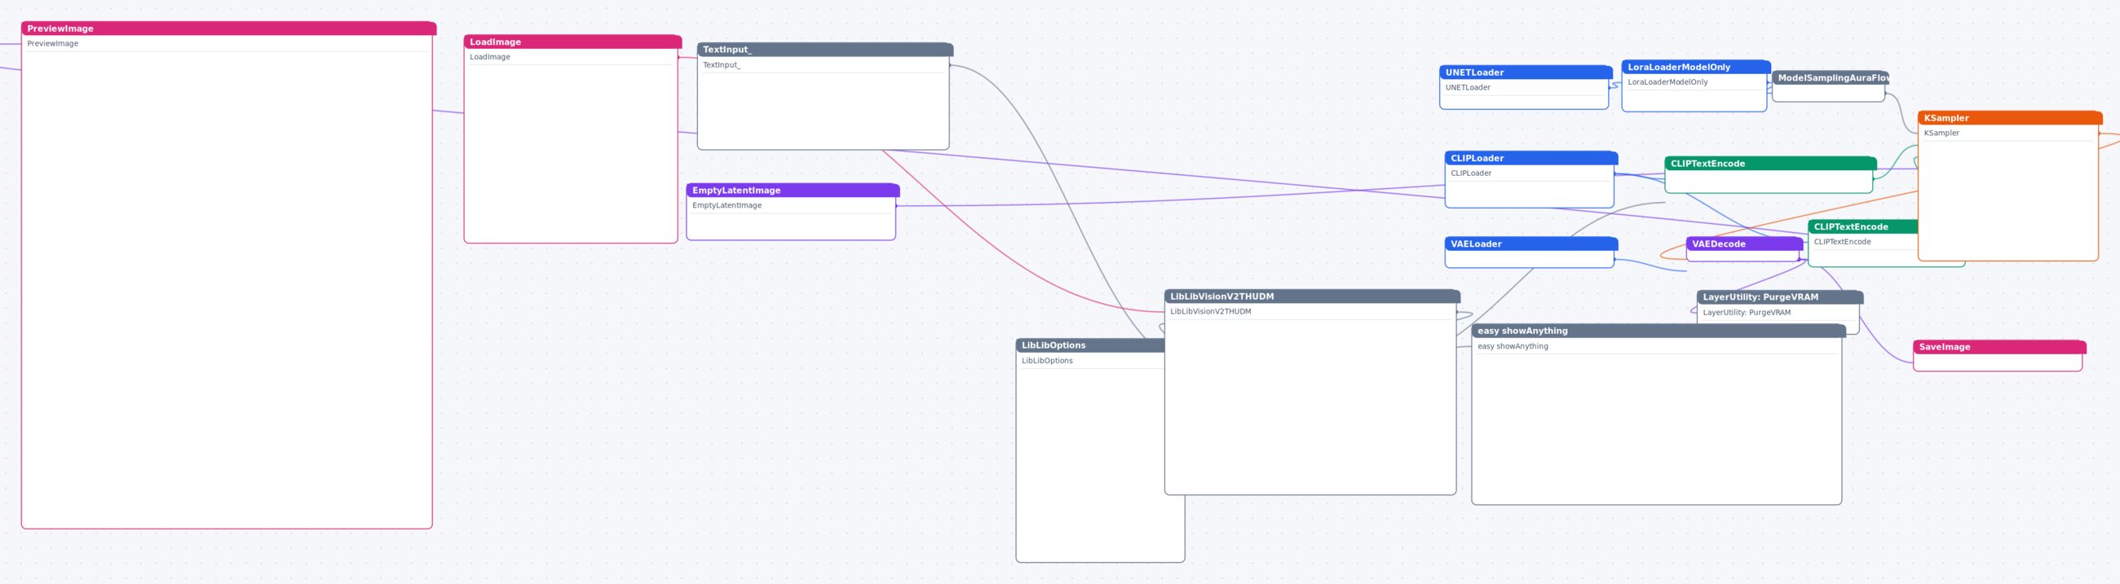Image resolution: width=2120 pixels, height=584 pixels.
Task: Select the easy showAnything node header
Action: [1658, 332]
